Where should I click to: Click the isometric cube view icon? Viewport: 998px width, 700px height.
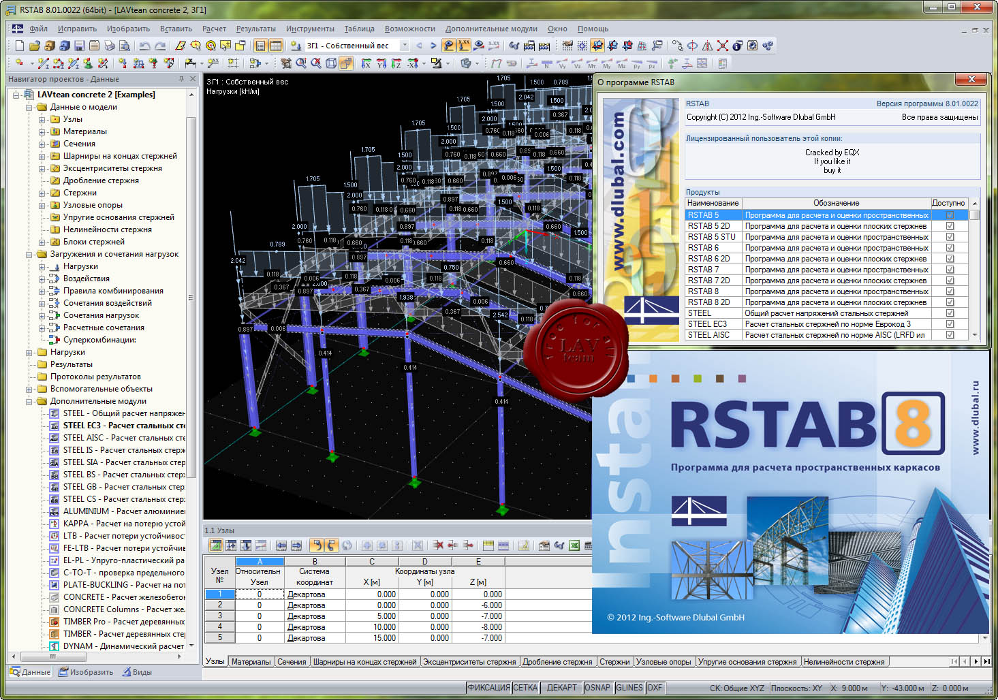coord(331,63)
